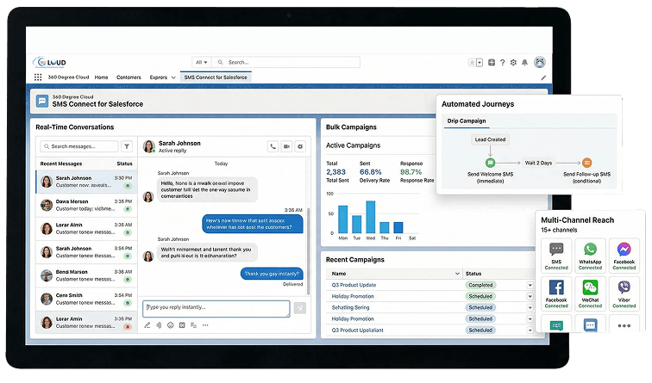This screenshot has height=383, width=652.
Task: Click the speaker audio icon below reply
Action: click(x=159, y=325)
